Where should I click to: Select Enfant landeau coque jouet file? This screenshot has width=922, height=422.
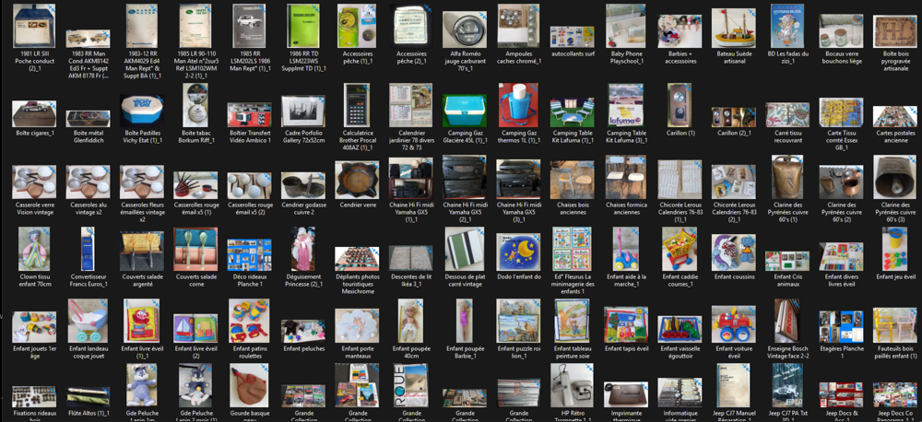click(x=88, y=321)
